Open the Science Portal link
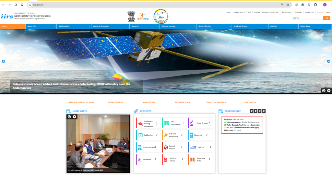 click(116, 102)
